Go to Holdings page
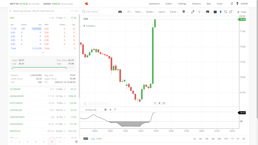 pyautogui.click(x=182, y=4)
